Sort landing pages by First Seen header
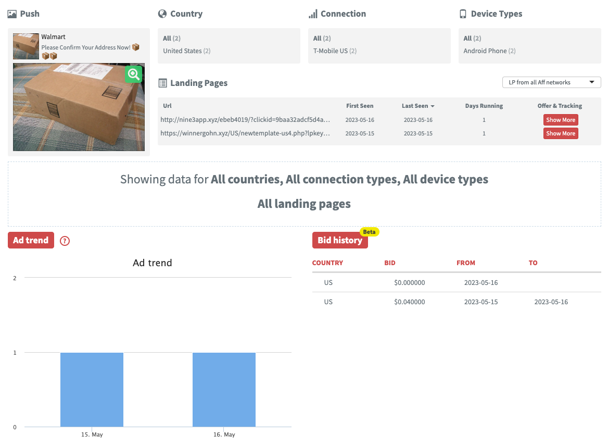This screenshot has height=448, width=608. tap(360, 106)
